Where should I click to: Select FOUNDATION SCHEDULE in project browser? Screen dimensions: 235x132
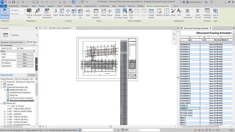pyautogui.click(x=20, y=93)
